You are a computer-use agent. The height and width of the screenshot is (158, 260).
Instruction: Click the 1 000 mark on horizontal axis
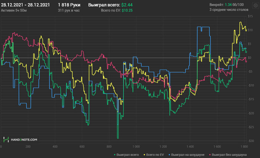pyautogui.click(x=136, y=147)
